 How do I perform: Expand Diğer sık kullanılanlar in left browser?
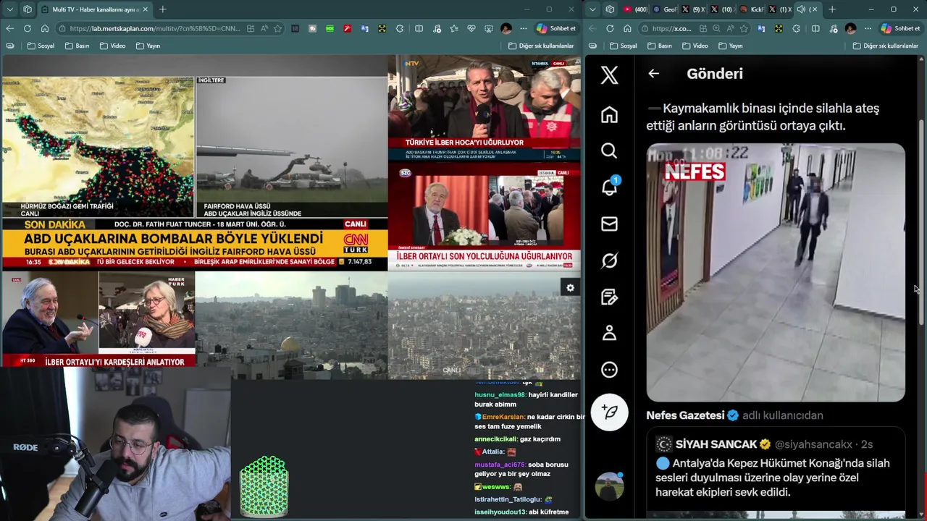[541, 46]
